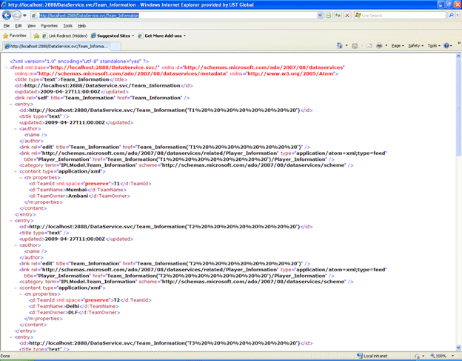The height and width of the screenshot is (361, 462).
Task: Go back with the Back arrow button
Action: [x=7, y=16]
